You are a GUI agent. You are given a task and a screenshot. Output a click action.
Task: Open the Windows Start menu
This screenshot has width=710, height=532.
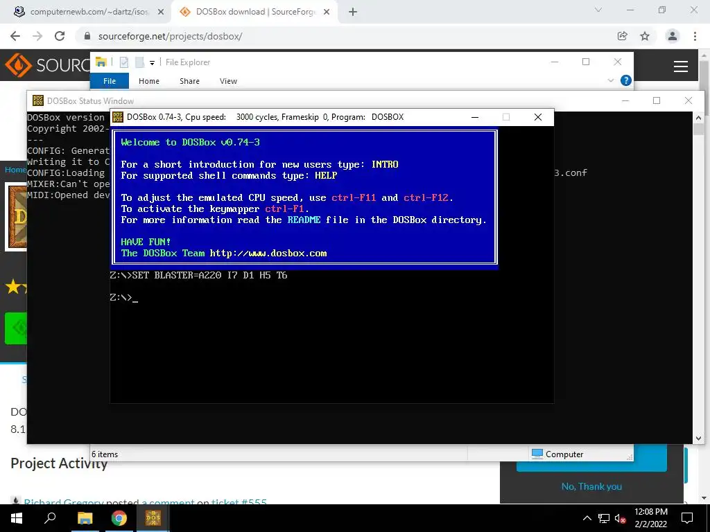(x=17, y=518)
